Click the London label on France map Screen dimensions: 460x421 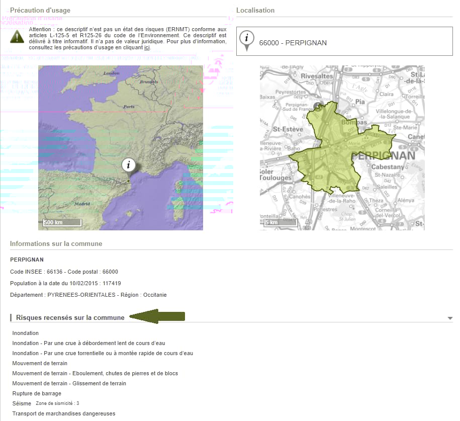point(112,73)
